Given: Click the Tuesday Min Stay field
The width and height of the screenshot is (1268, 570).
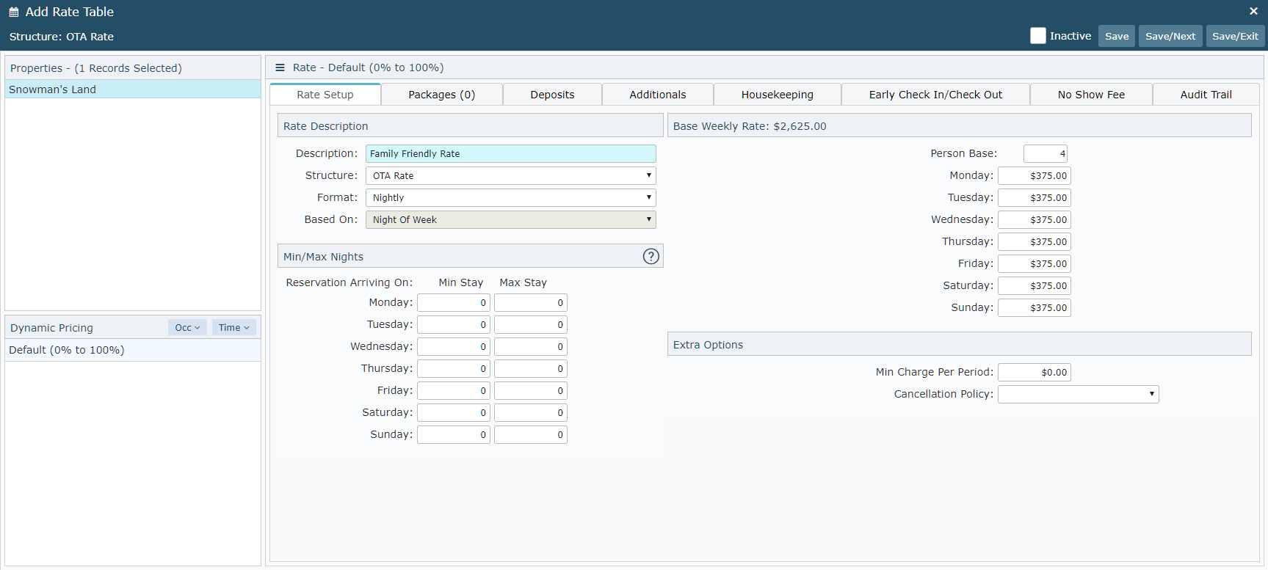Looking at the screenshot, I should [x=453, y=324].
